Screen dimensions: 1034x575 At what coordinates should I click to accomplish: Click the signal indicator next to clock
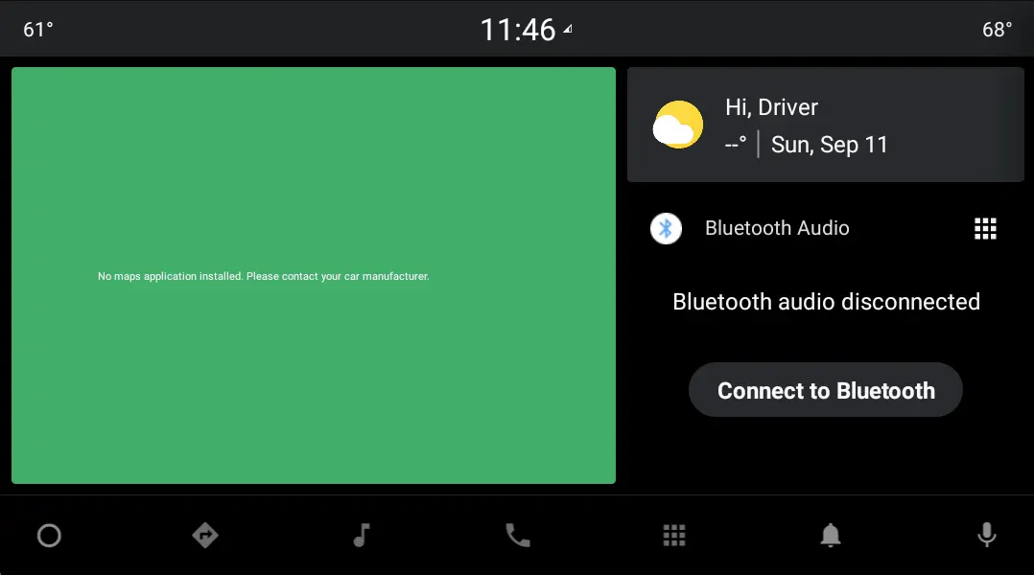click(568, 29)
